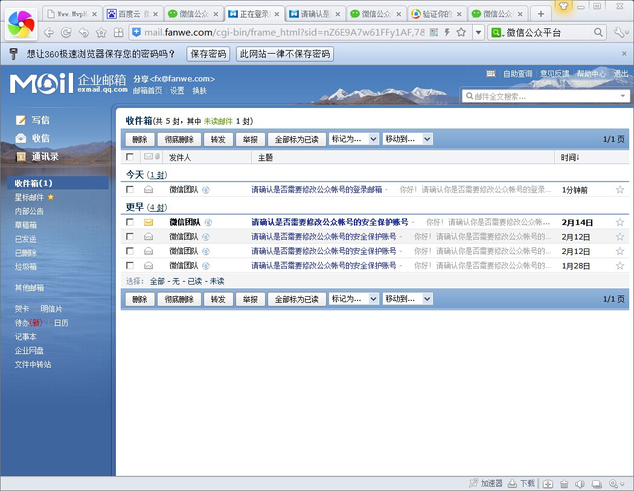Switch to the 请确认是 tab

(316, 14)
